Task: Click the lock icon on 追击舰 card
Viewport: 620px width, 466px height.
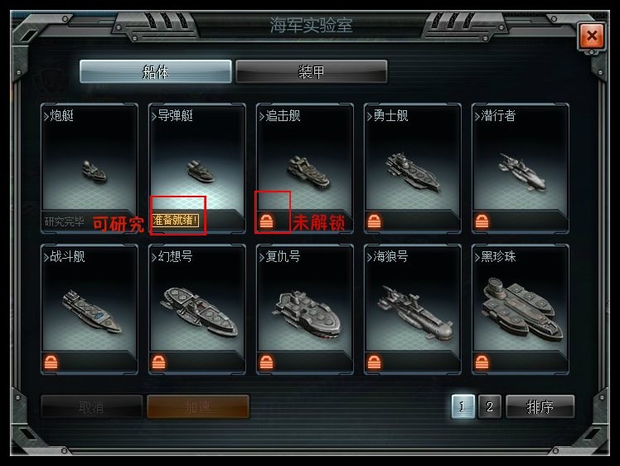Action: (267, 221)
